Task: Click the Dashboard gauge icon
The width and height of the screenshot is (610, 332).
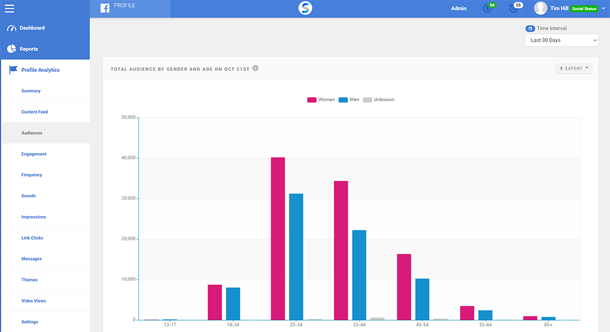Action: coord(12,28)
